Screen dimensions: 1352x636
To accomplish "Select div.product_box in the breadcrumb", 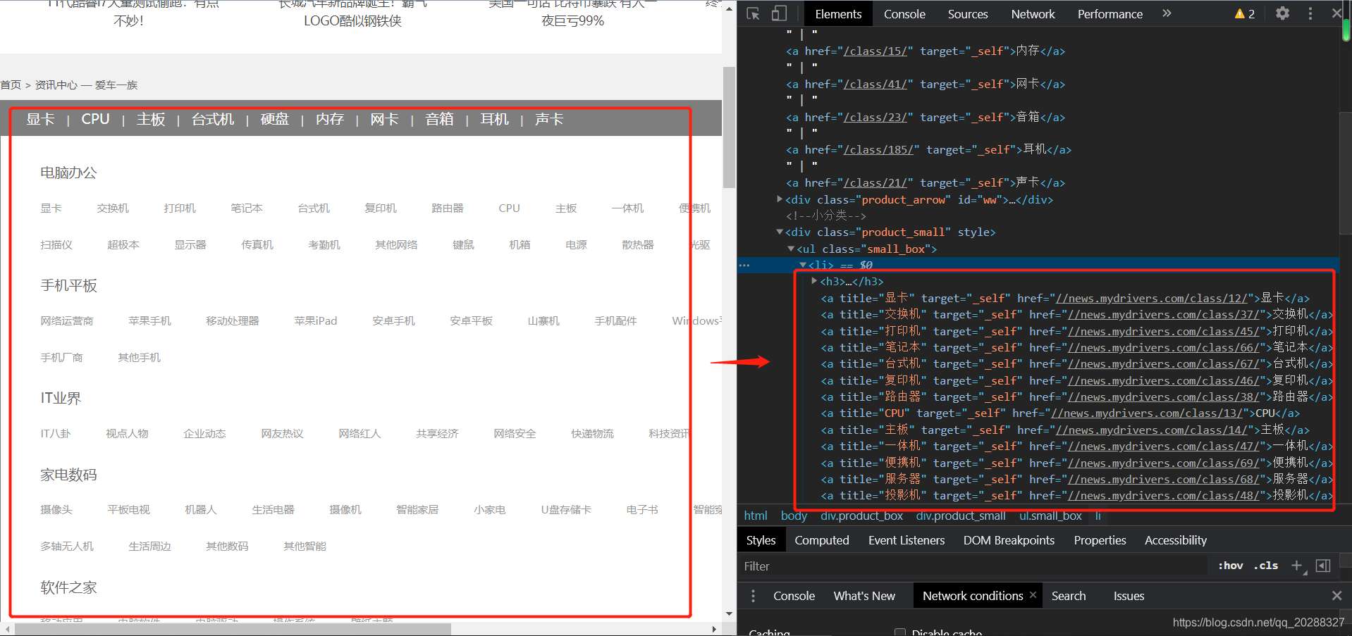I will point(861,516).
